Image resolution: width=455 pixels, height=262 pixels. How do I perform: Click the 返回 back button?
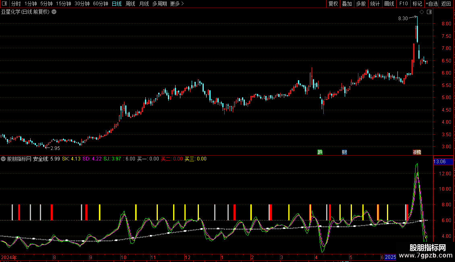(x=446, y=4)
